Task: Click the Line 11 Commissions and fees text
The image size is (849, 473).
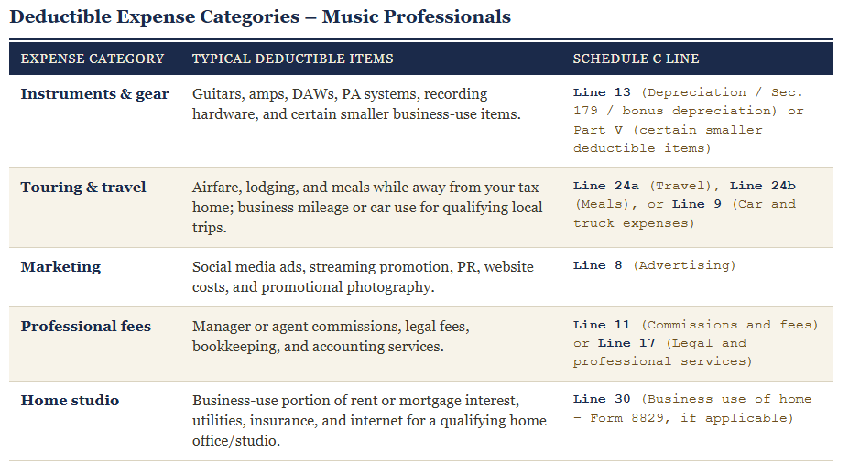Action: [x=695, y=325]
